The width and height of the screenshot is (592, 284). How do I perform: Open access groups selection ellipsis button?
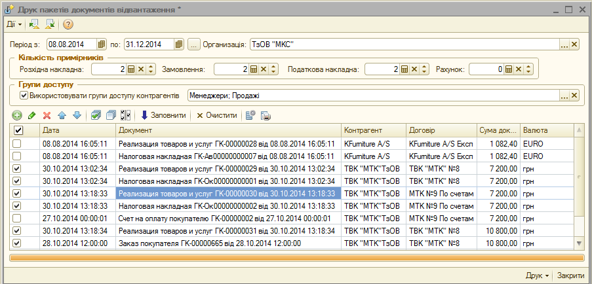564,96
